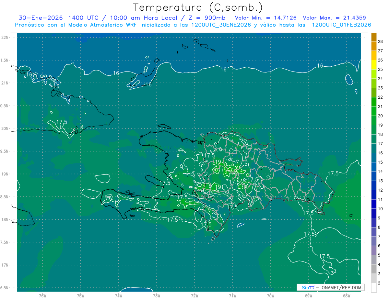Click the 68W longitude axis label
389x300 pixels.
[347, 295]
